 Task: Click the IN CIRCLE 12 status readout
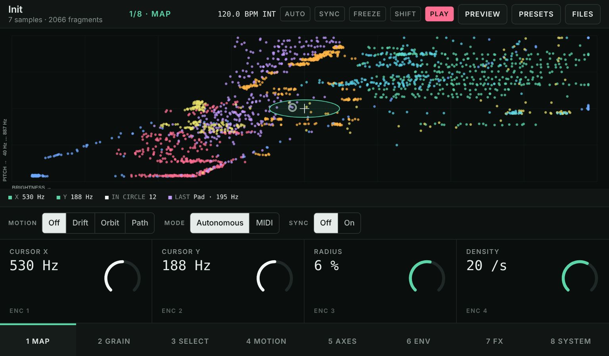130,197
